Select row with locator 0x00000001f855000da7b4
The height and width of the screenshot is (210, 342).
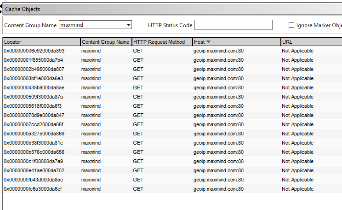pyautogui.click(x=34, y=60)
